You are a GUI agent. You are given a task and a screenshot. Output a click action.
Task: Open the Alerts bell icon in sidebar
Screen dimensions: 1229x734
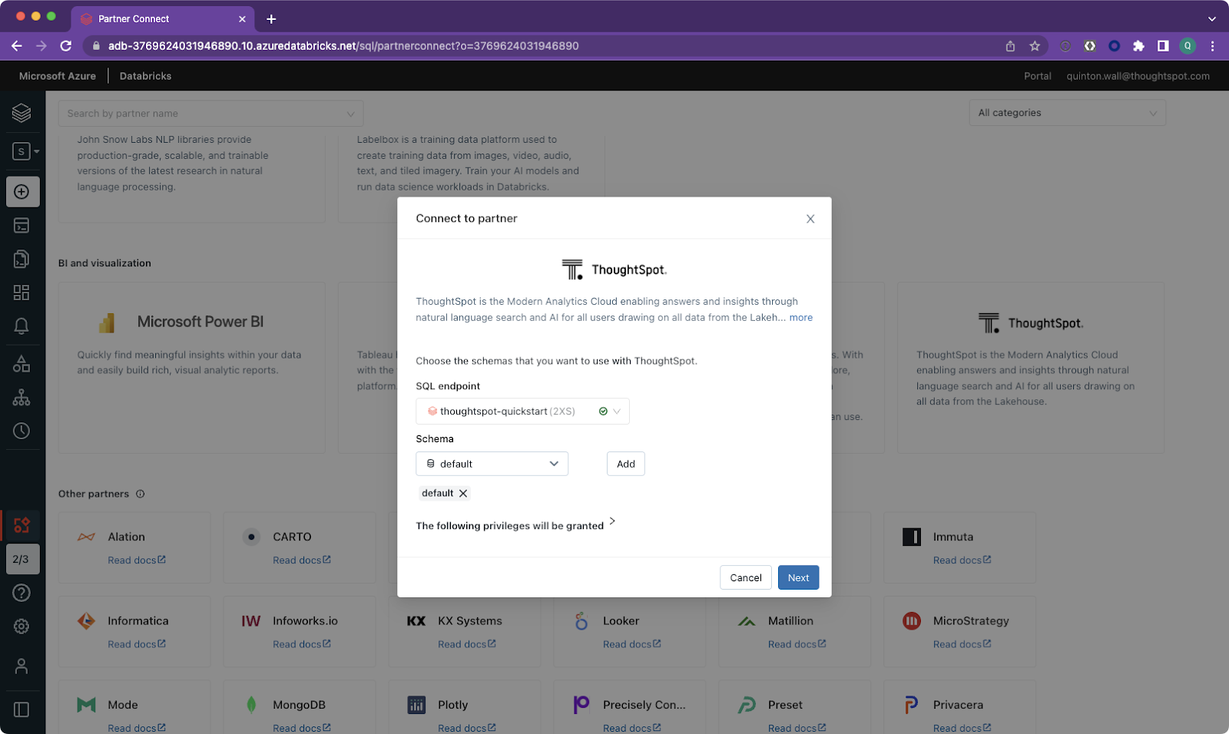coord(22,326)
